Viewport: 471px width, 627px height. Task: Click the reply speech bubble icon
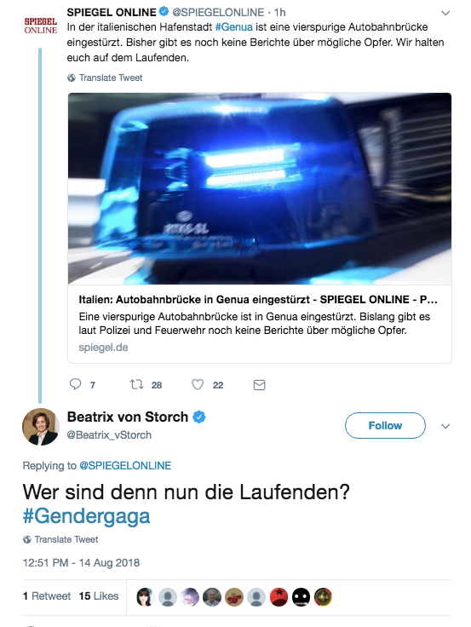(x=75, y=384)
